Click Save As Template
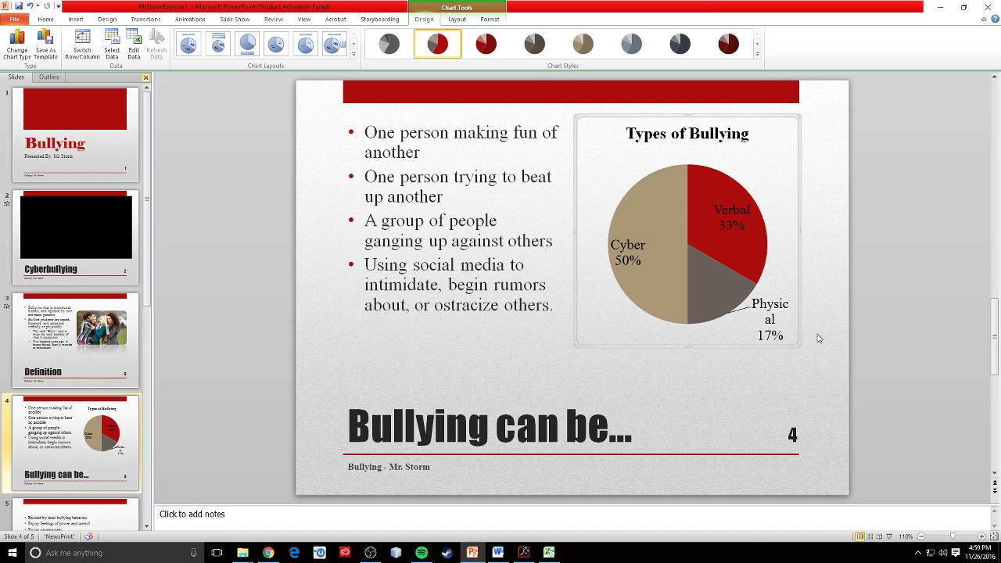The width and height of the screenshot is (1001, 563). point(45,44)
